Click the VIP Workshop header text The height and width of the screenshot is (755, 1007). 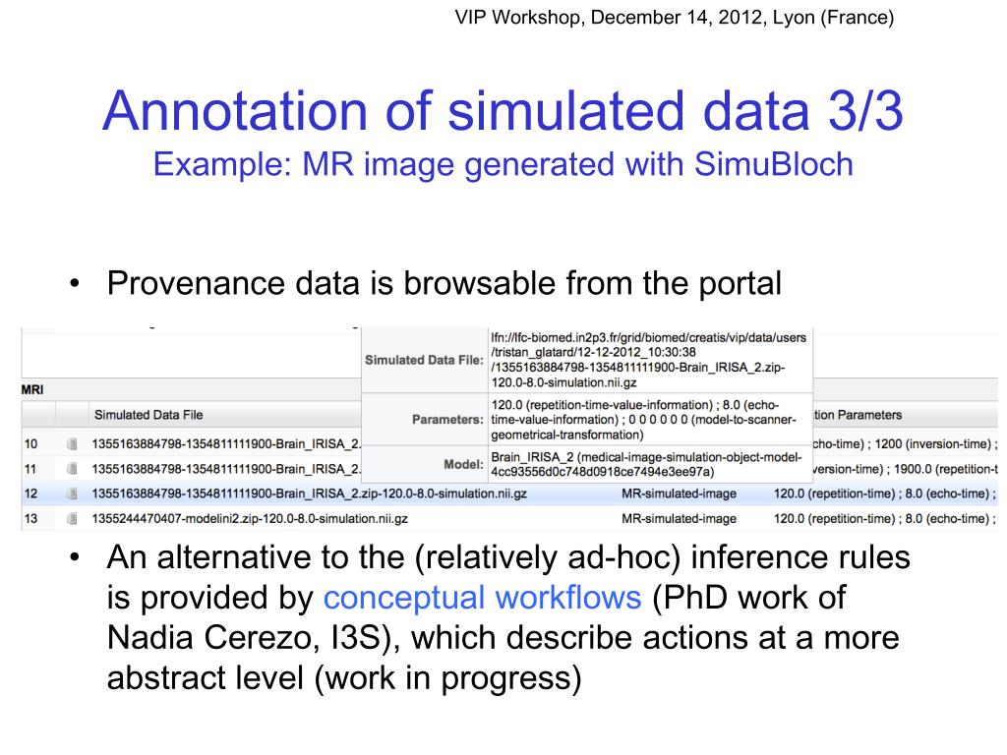(x=675, y=18)
